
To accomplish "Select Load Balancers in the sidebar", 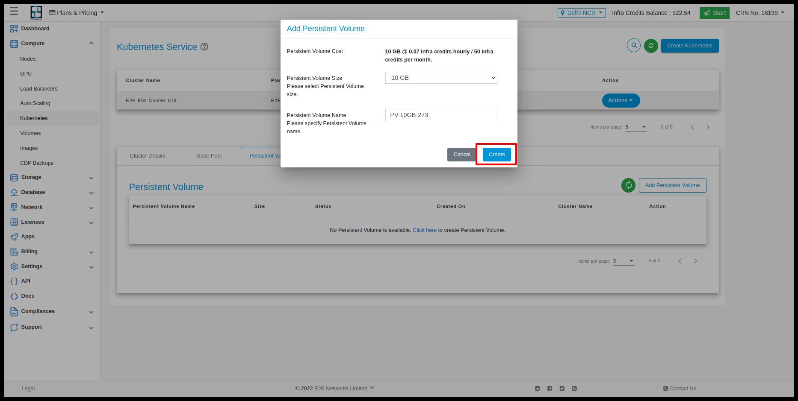I will click(x=38, y=89).
